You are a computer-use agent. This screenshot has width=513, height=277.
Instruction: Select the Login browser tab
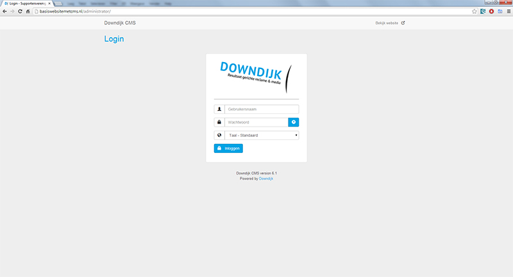[27, 4]
